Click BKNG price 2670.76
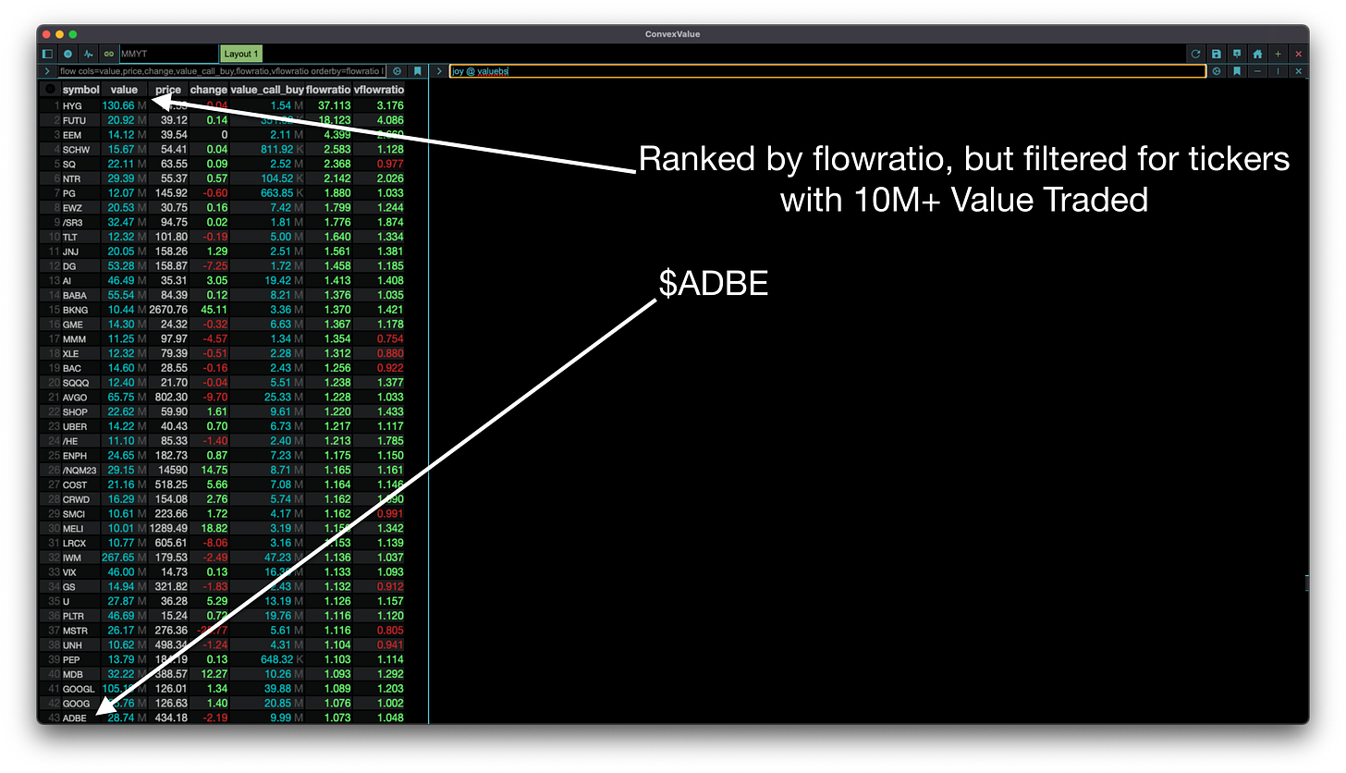Screen dimensions: 1346x773 [168, 310]
